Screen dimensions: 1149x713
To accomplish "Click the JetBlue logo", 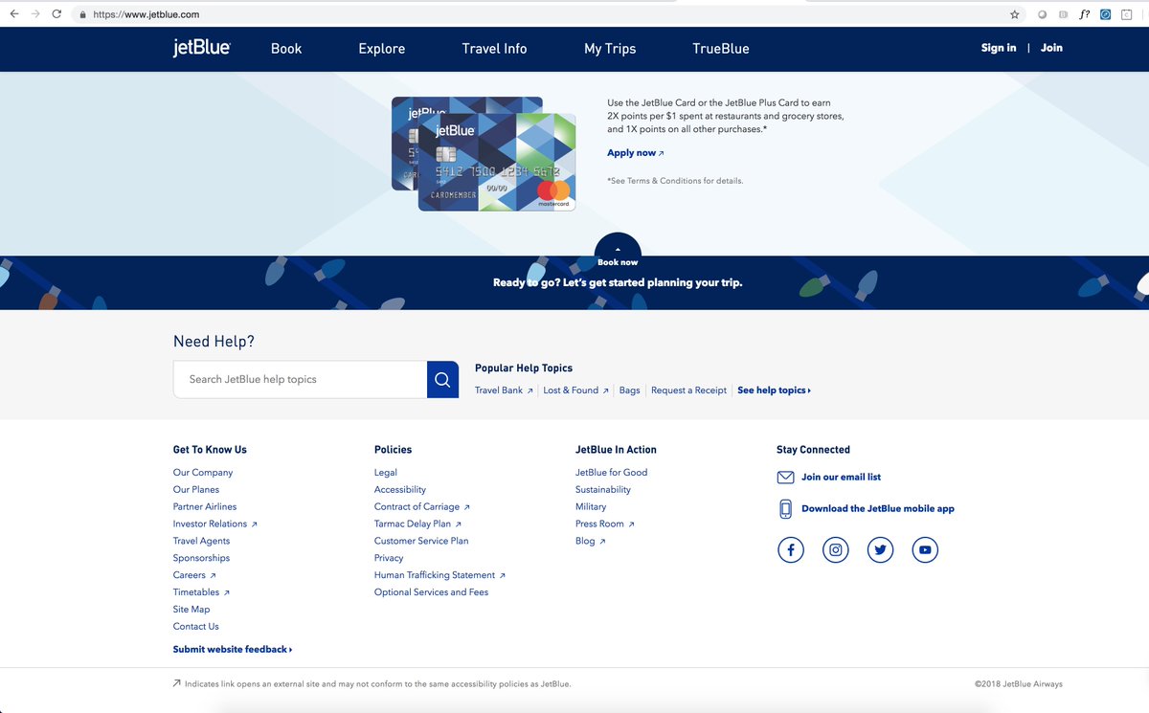I will coord(201,49).
